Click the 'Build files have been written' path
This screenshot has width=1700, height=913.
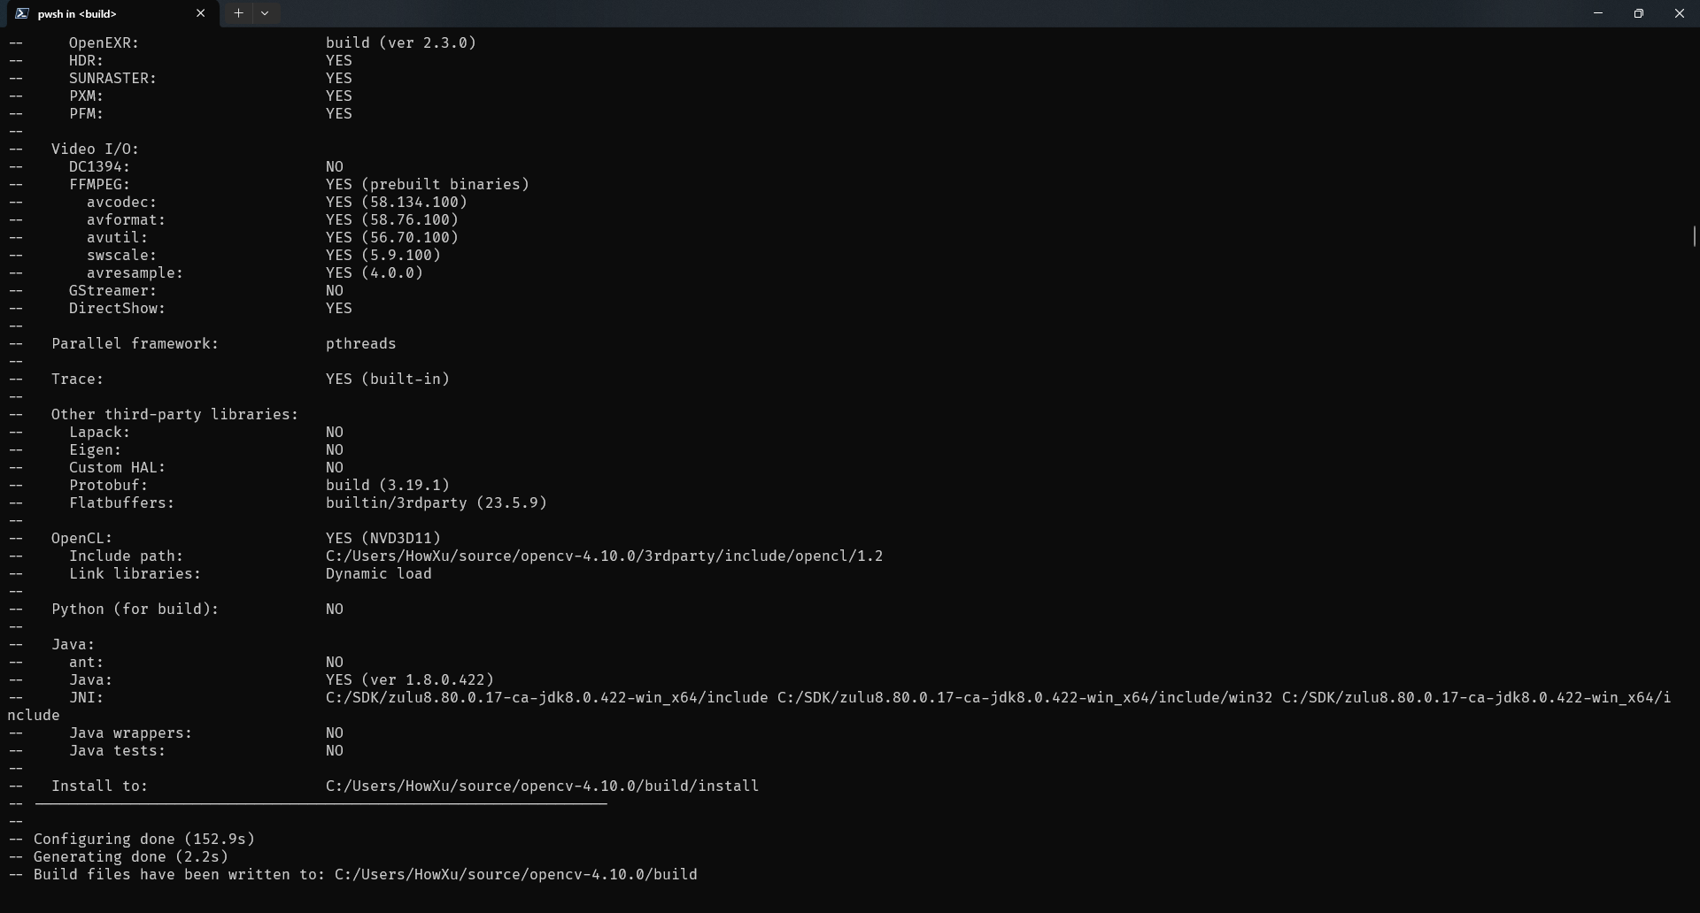coord(515,874)
